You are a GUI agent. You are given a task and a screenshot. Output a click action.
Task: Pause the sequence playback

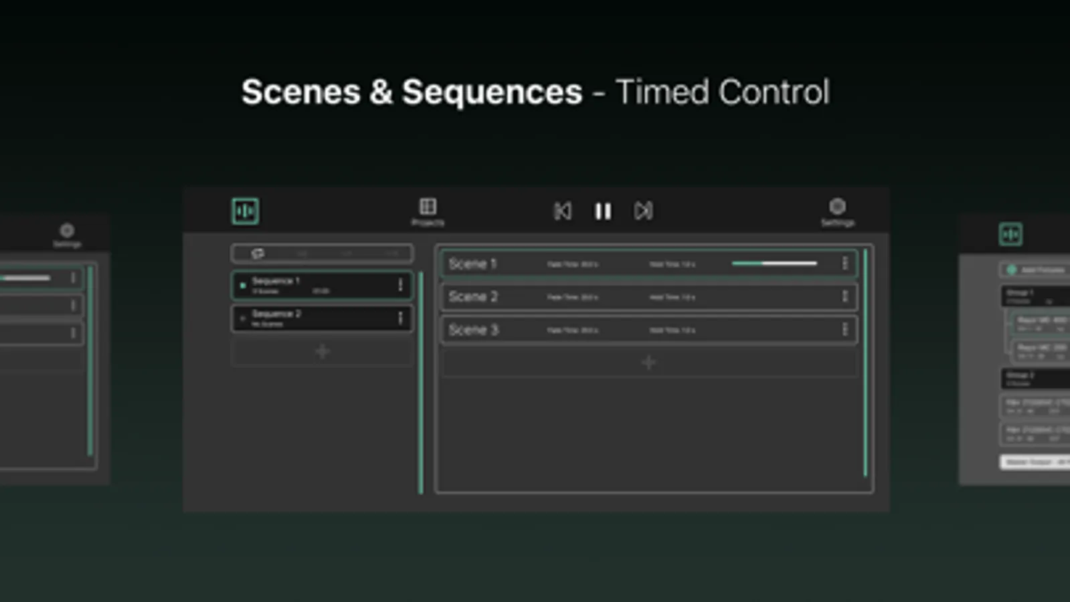[603, 211]
